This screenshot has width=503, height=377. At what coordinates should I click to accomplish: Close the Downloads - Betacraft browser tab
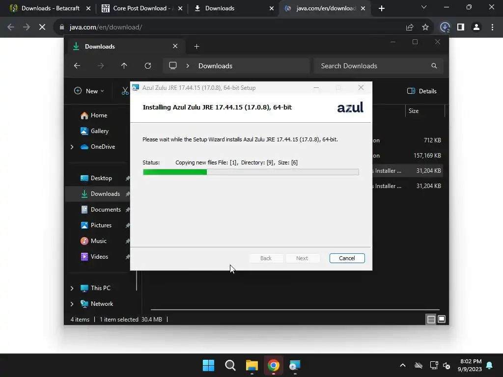(88, 8)
